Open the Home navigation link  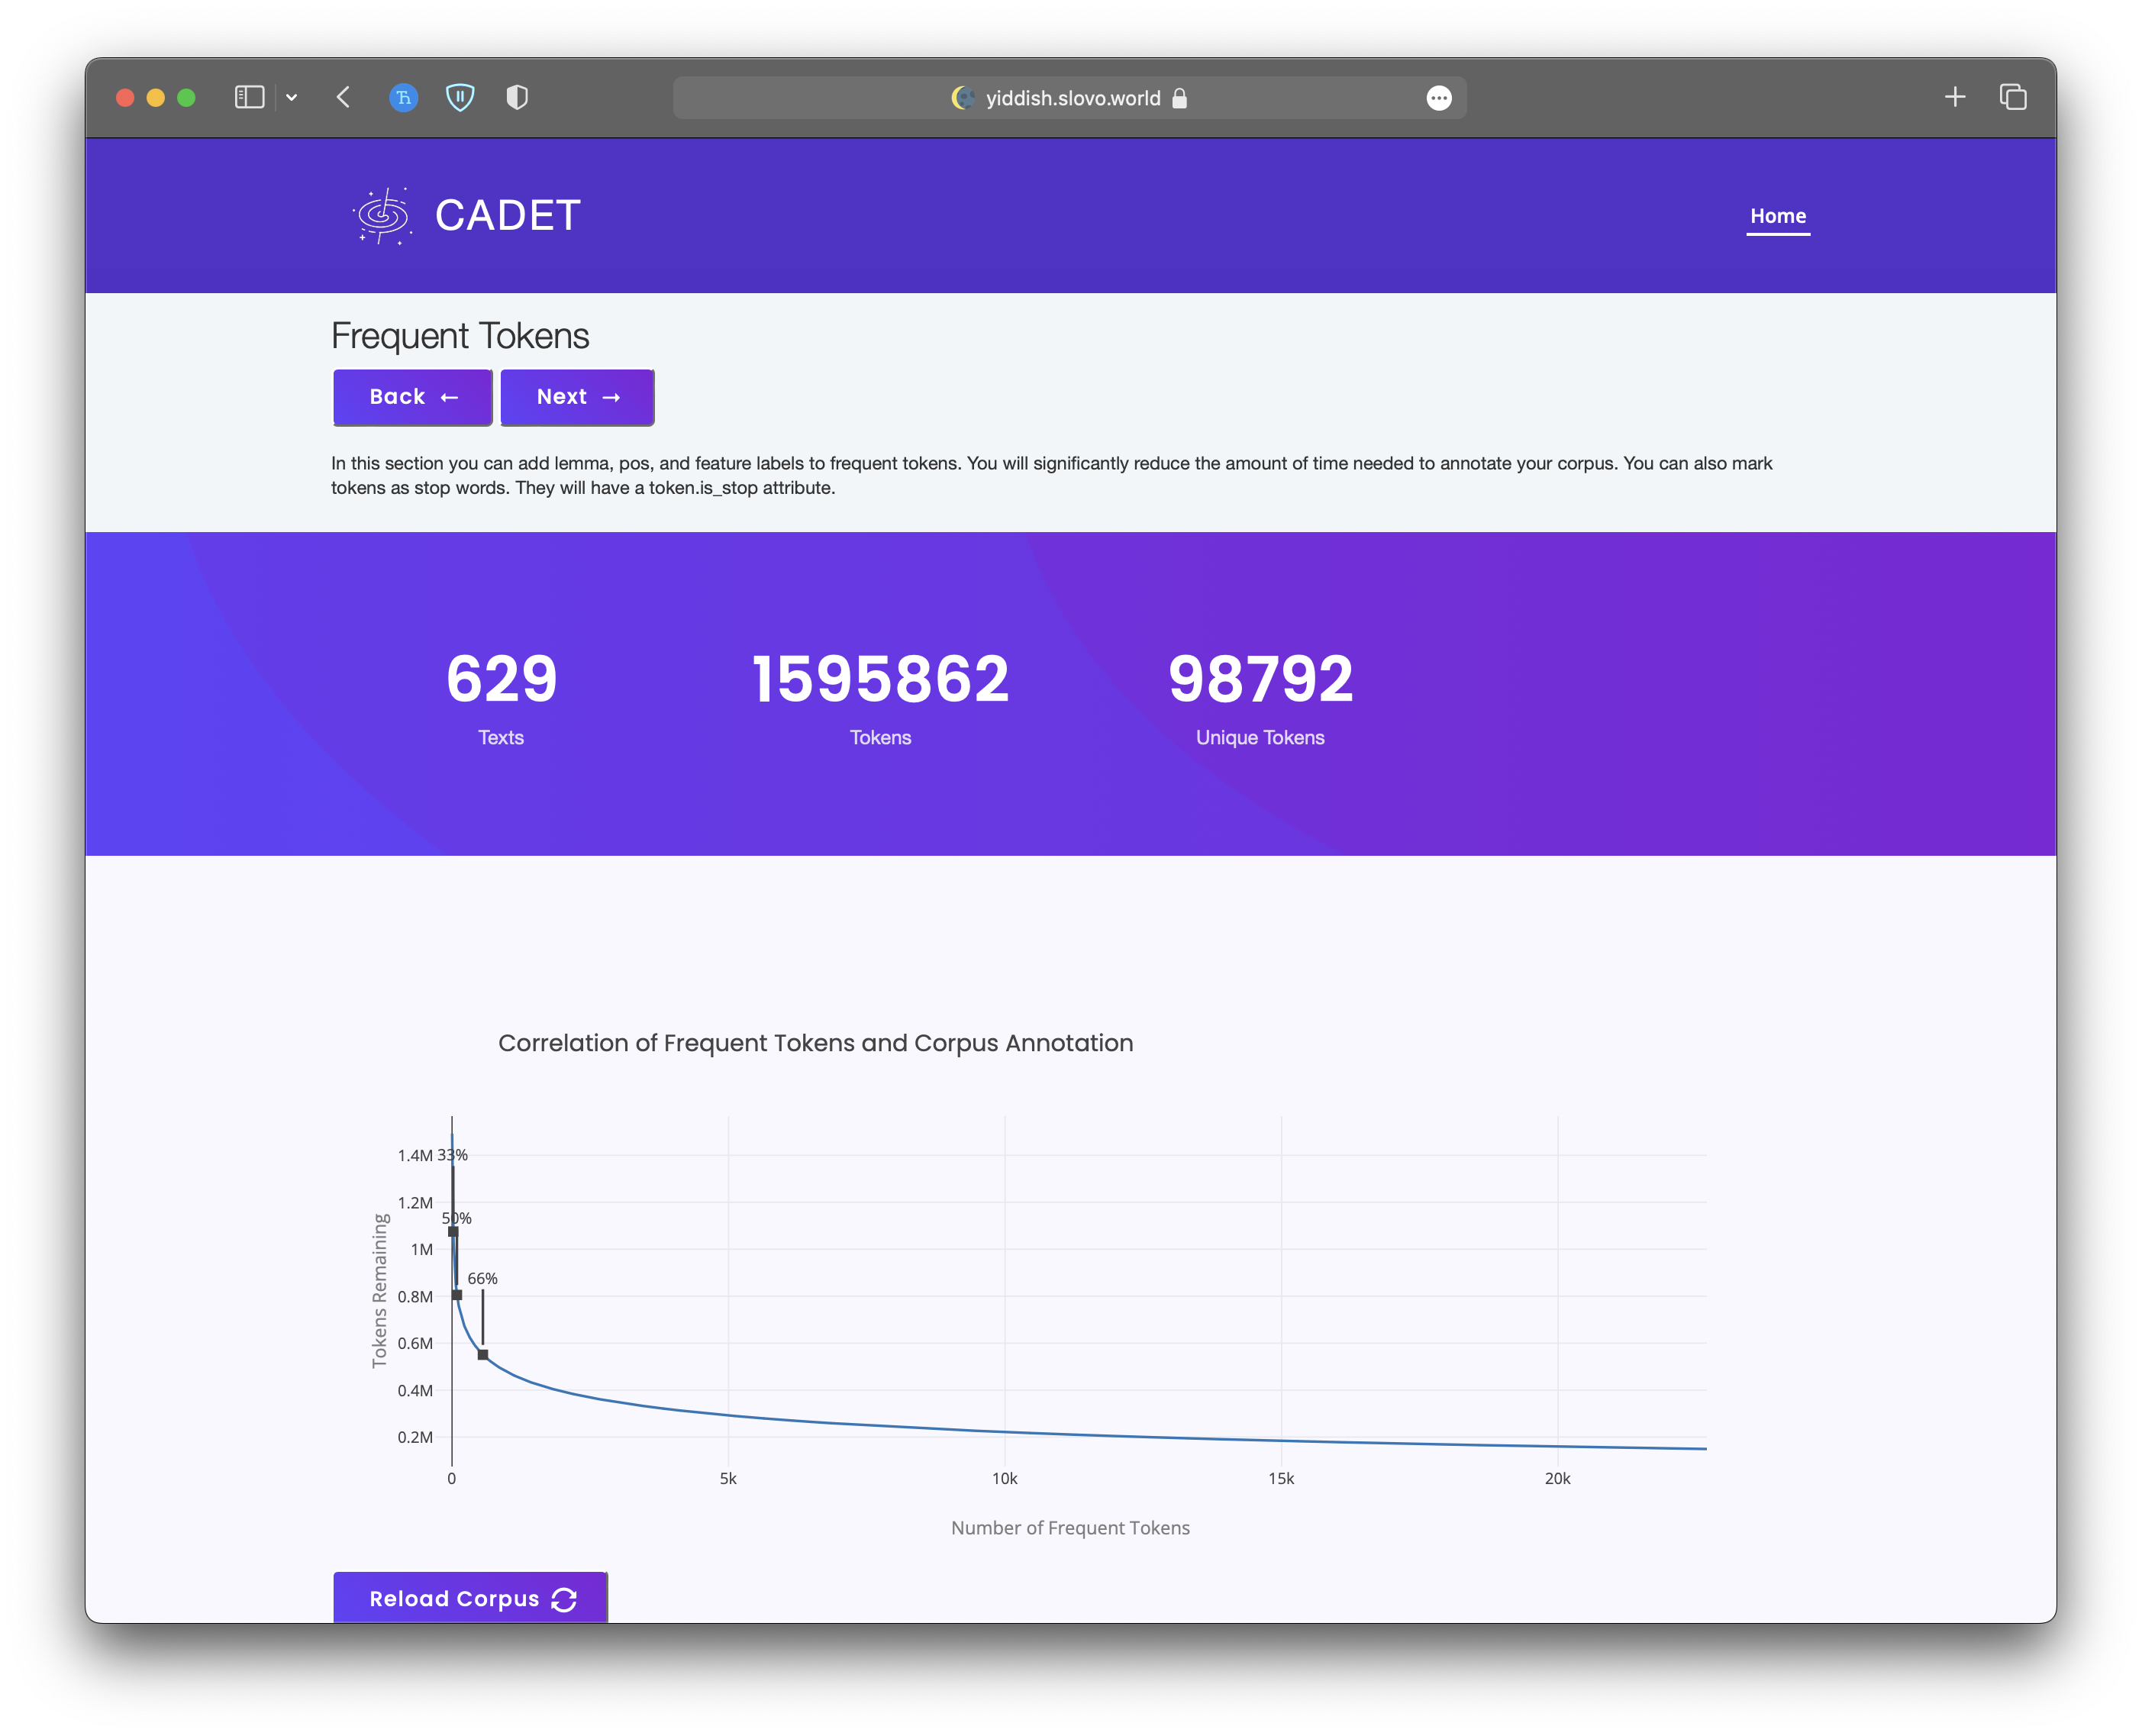tap(1777, 216)
